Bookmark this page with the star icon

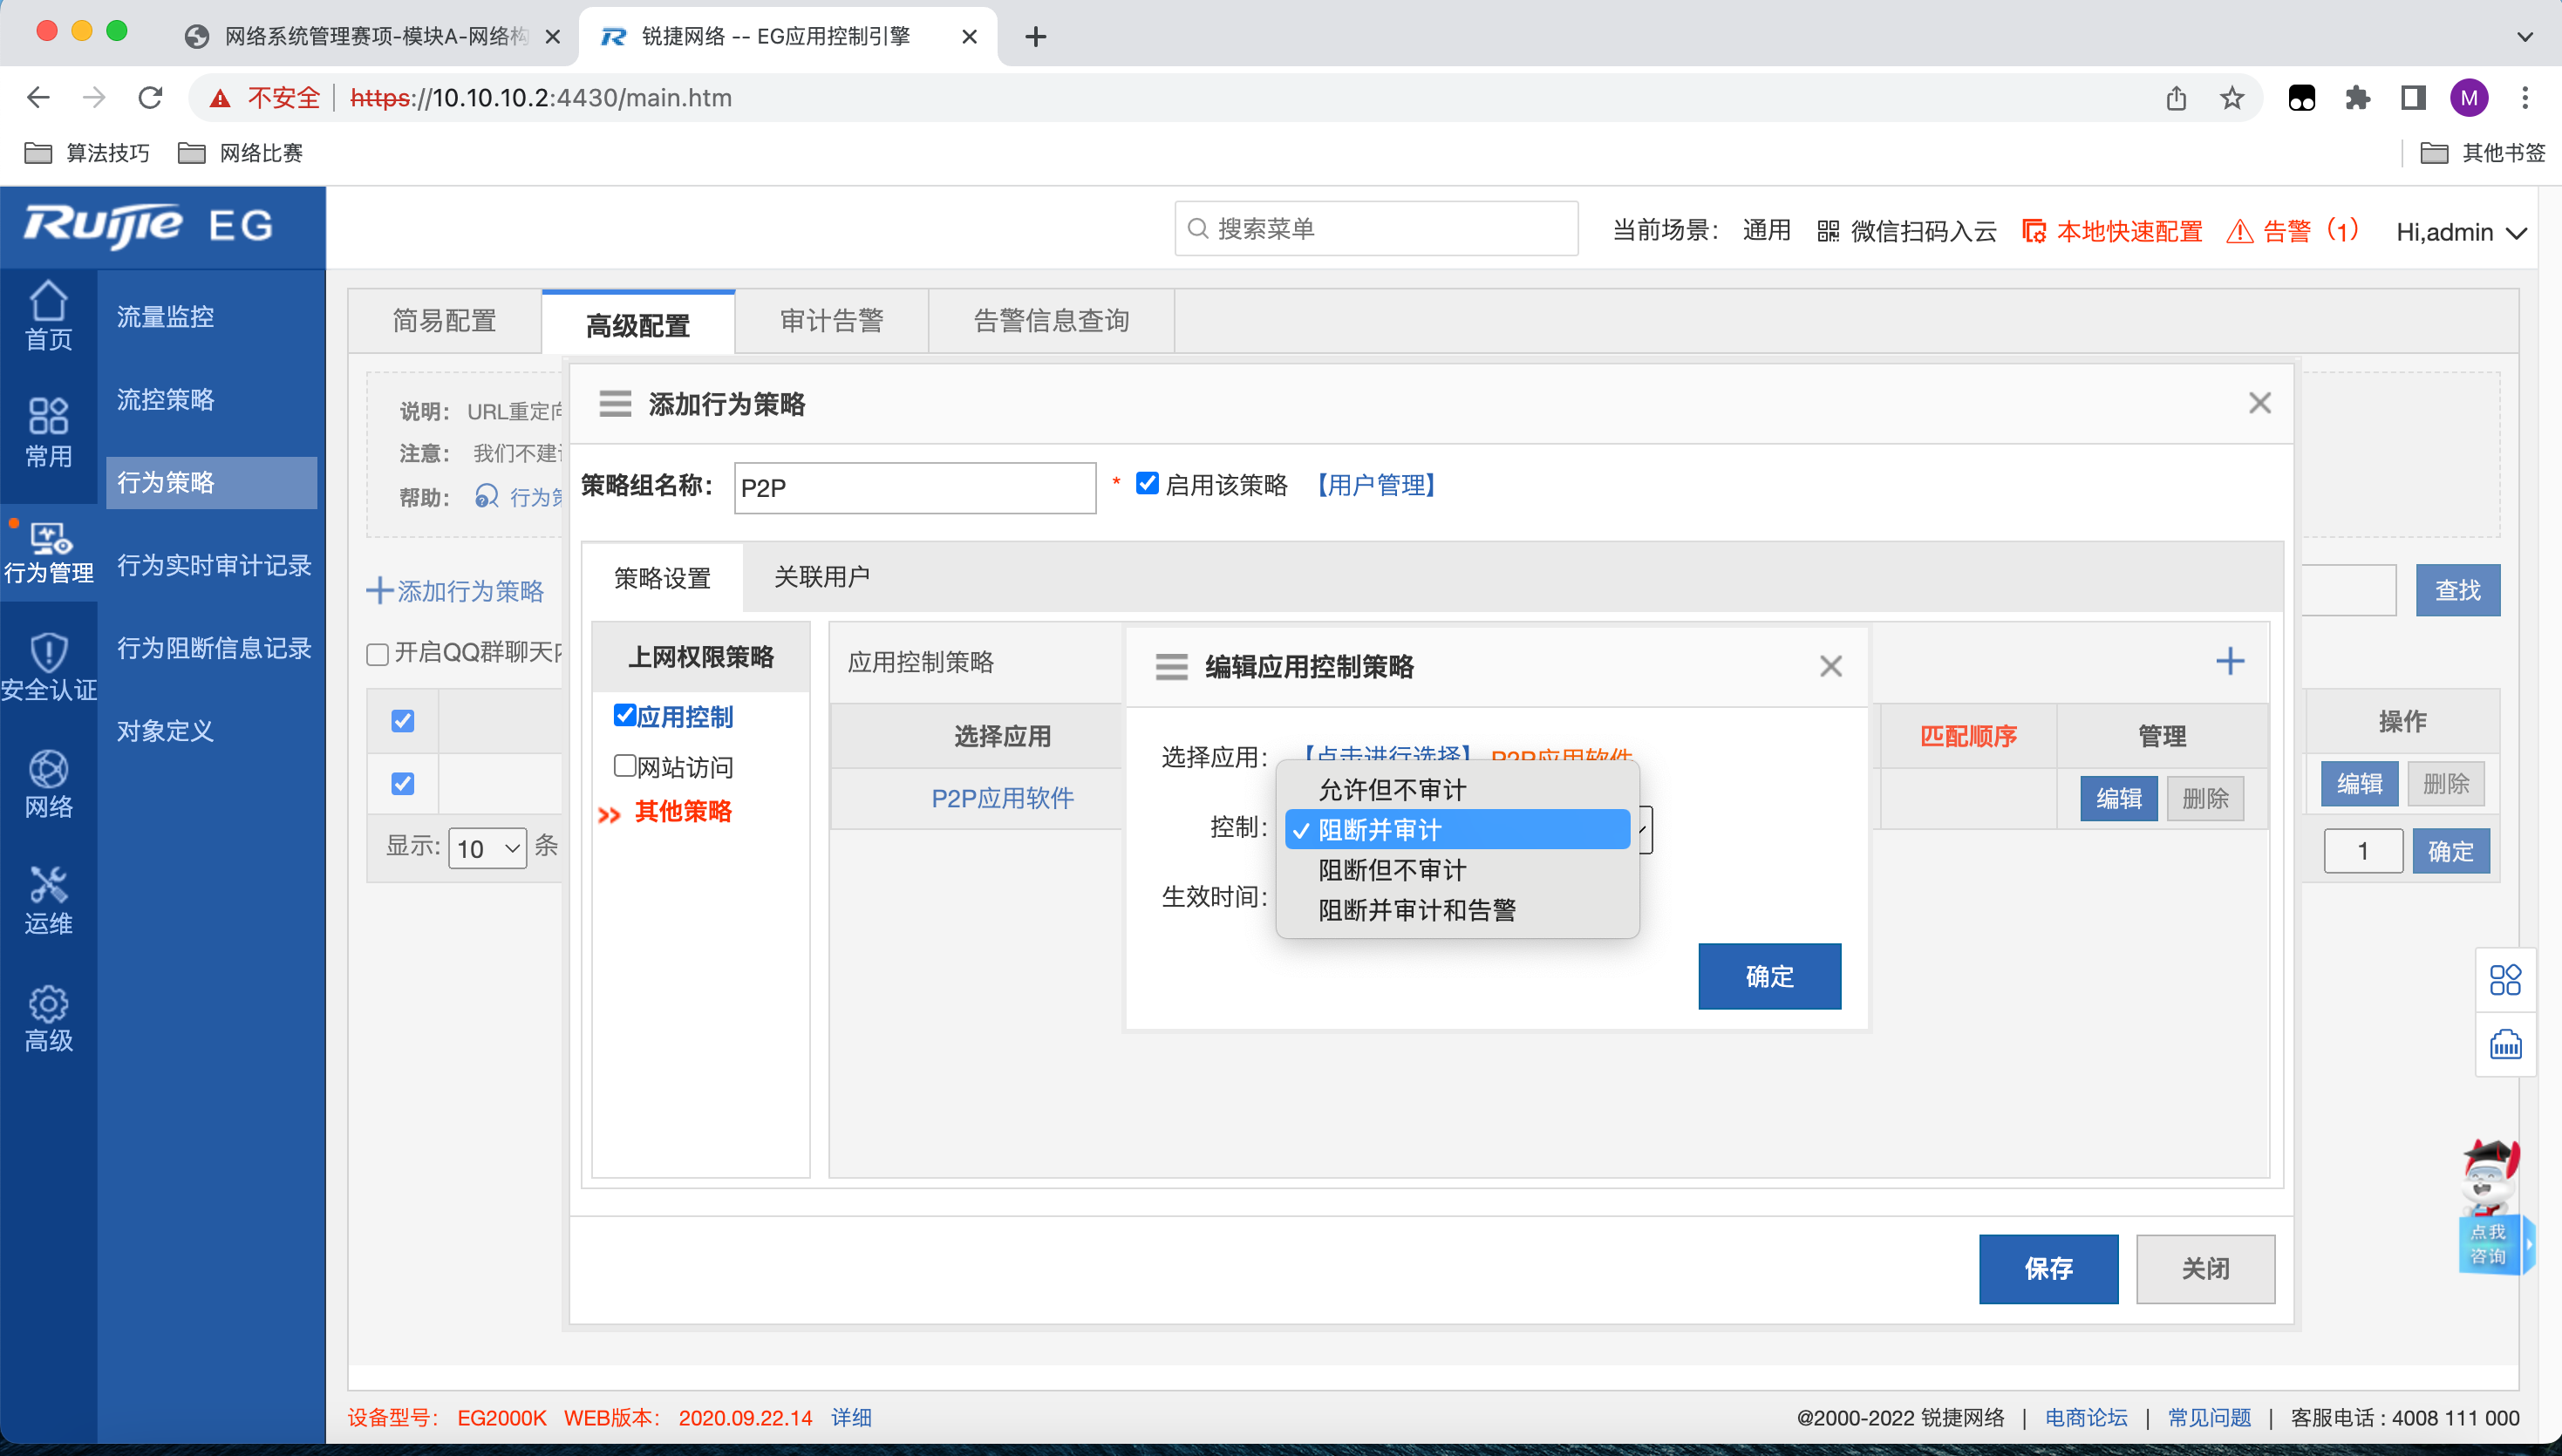[2232, 97]
